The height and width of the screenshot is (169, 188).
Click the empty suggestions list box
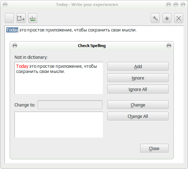tap(59, 124)
